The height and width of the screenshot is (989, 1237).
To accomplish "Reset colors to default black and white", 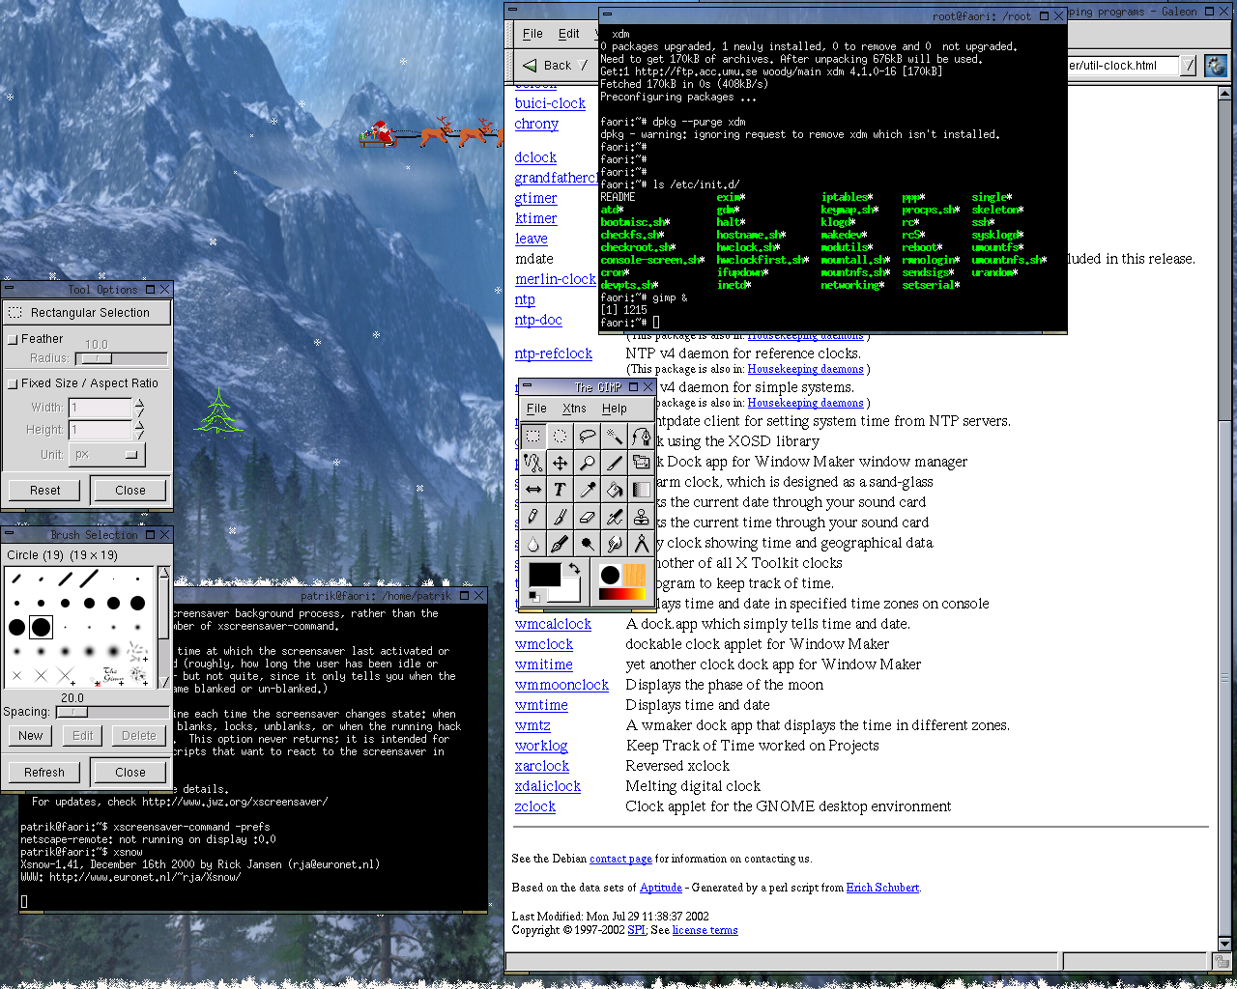I will point(533,597).
